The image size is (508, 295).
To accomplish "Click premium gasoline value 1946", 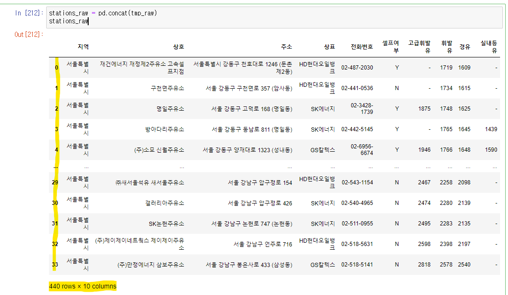I will pos(424,150).
